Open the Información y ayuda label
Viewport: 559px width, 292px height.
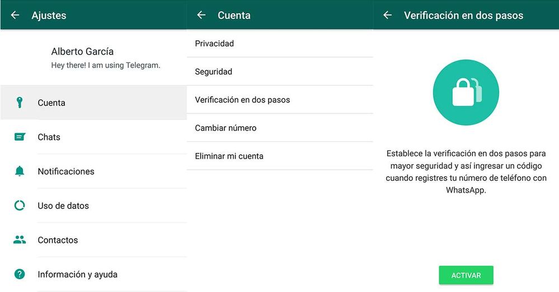pyautogui.click(x=77, y=274)
